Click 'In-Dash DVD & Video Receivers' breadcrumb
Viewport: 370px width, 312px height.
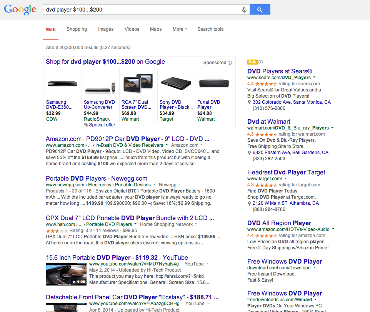tap(129, 145)
